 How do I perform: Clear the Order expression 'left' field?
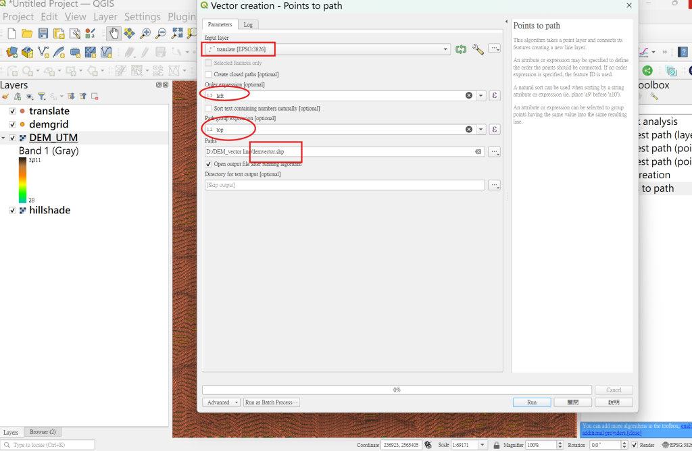[x=469, y=95]
